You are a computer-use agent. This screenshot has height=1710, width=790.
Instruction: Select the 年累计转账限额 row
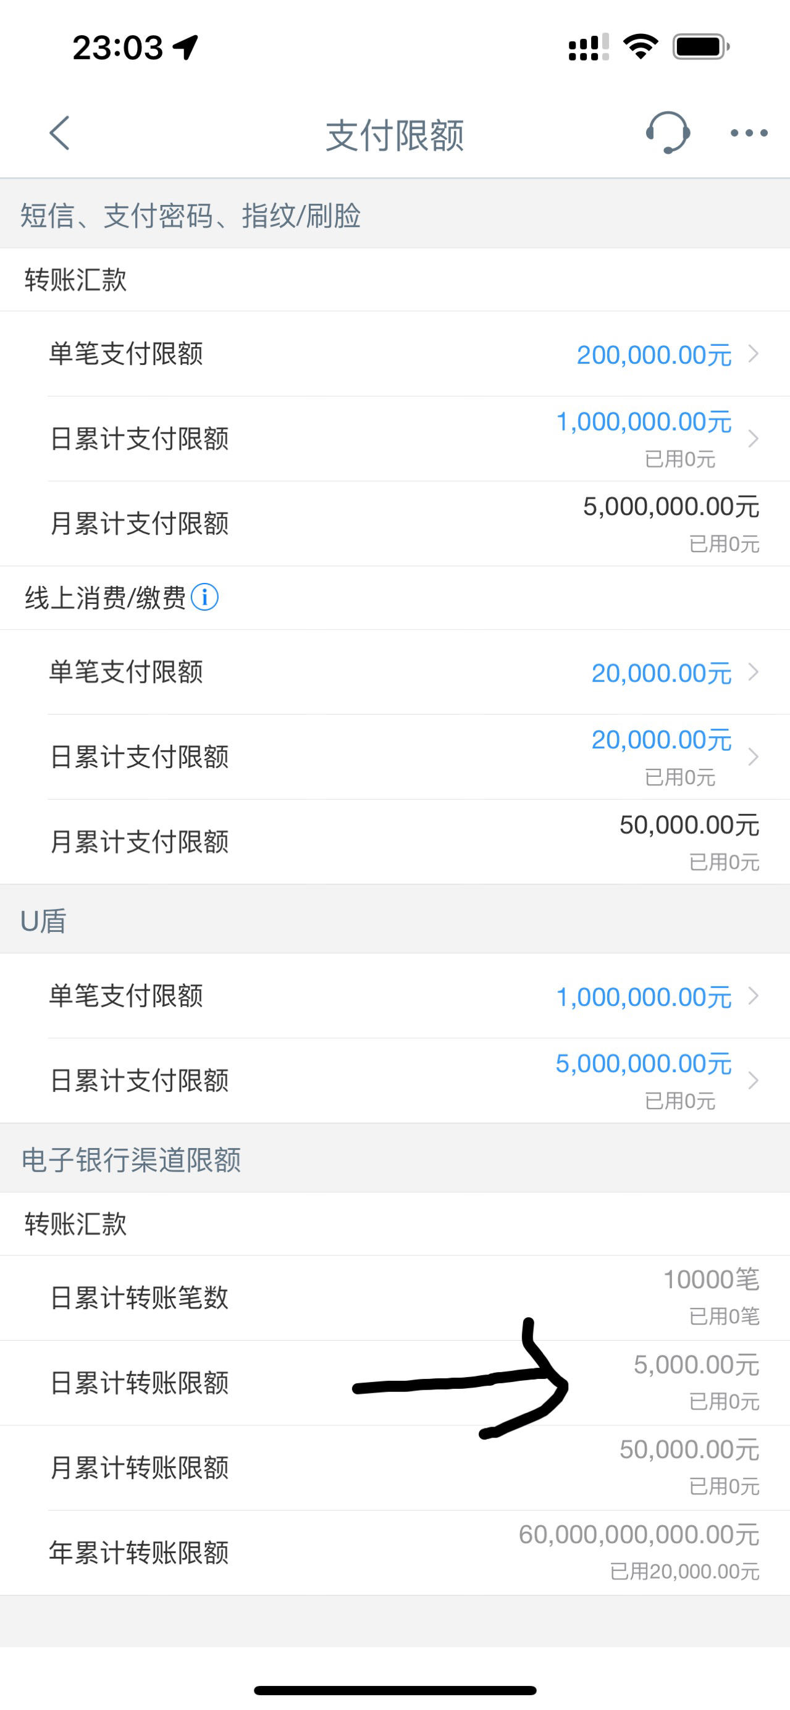pos(395,1553)
